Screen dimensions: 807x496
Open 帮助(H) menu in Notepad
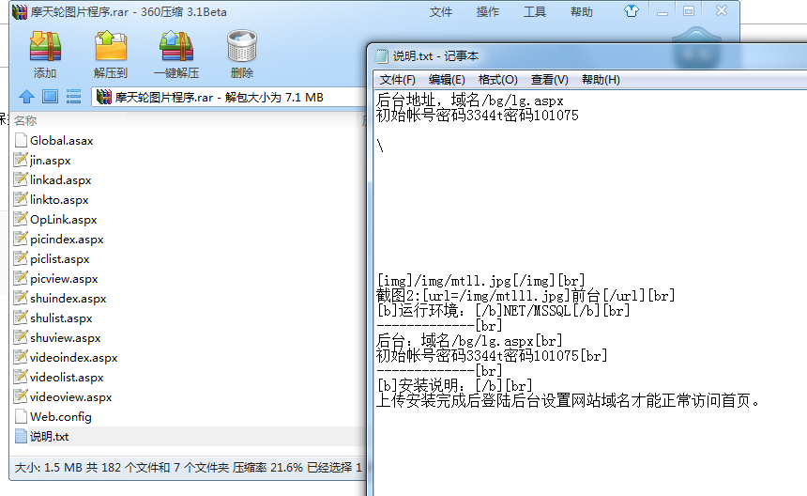pyautogui.click(x=601, y=80)
